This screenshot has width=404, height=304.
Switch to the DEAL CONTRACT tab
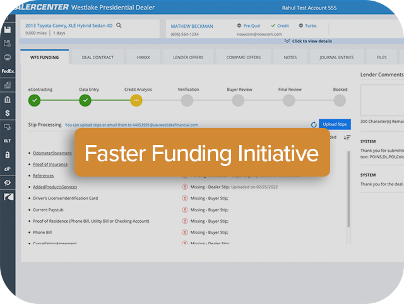click(x=98, y=57)
